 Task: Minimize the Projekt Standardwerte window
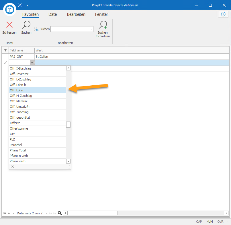click(197, 5)
